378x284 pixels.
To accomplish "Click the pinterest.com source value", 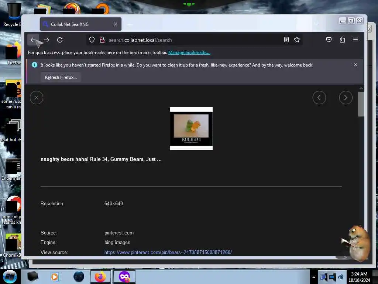I will click(x=119, y=233).
